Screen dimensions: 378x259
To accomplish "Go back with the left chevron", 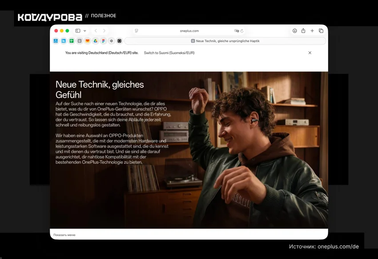I will tap(96, 31).
